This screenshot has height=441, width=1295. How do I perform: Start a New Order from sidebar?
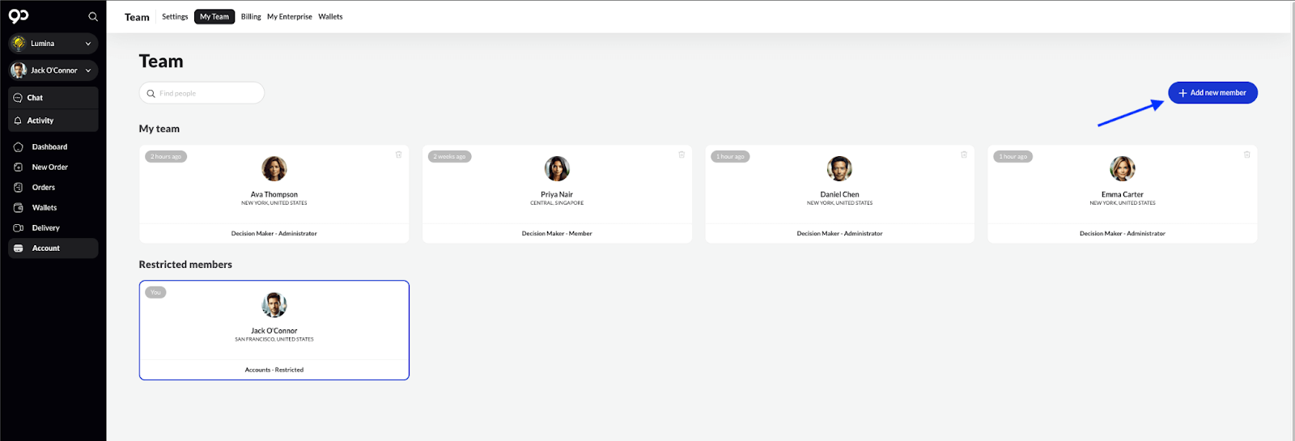(x=49, y=167)
